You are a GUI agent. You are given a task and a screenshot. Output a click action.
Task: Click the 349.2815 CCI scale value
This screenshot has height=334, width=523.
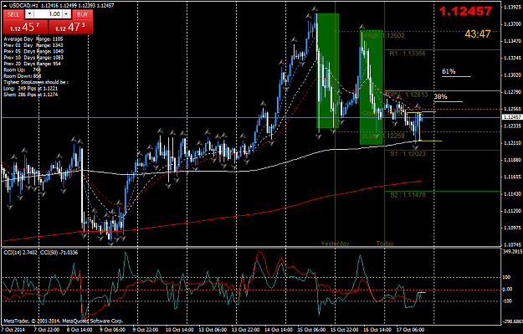tap(512, 252)
